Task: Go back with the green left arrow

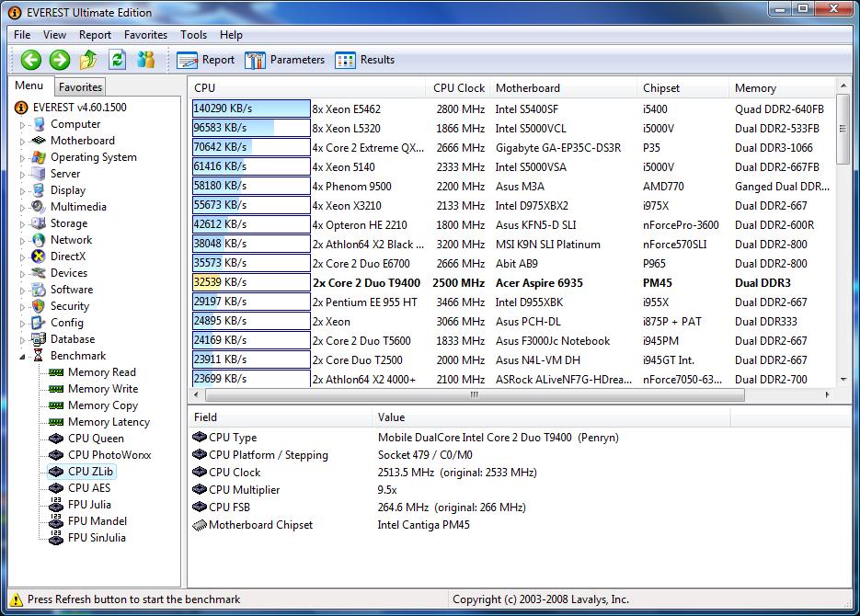Action: (x=30, y=59)
